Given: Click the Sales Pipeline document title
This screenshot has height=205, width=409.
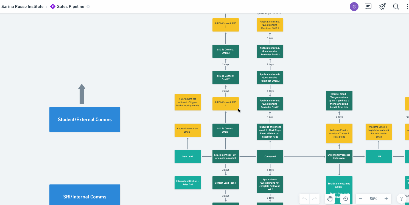Looking at the screenshot, I should pyautogui.click(x=71, y=7).
